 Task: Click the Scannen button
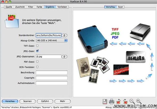pos(27,101)
